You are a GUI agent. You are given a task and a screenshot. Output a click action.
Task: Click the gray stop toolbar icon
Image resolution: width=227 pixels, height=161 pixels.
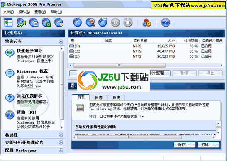(128, 22)
